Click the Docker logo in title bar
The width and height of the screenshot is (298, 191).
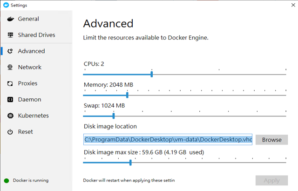(x=6, y=5)
